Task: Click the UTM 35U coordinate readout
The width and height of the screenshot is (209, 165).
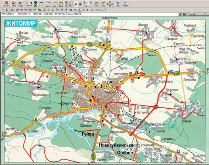Action: pyautogui.click(x=38, y=14)
